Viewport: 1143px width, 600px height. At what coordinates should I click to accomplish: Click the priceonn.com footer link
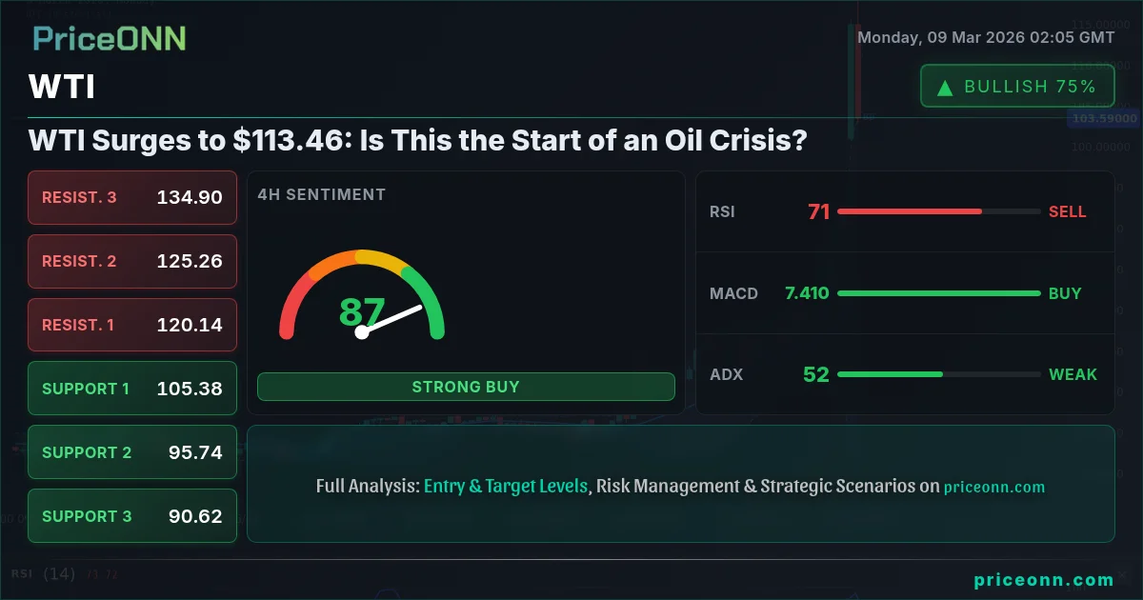point(1044,580)
